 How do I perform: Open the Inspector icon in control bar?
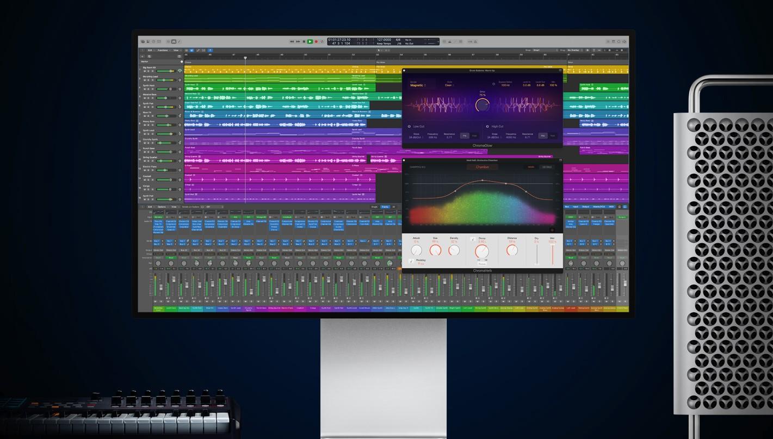pos(148,41)
